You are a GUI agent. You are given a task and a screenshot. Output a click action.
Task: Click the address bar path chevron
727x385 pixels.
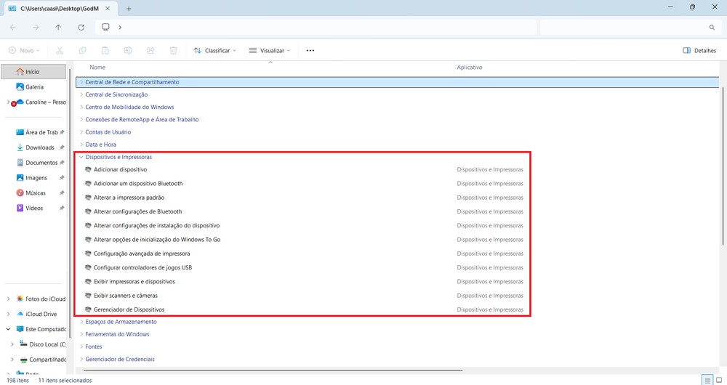pyautogui.click(x=120, y=28)
